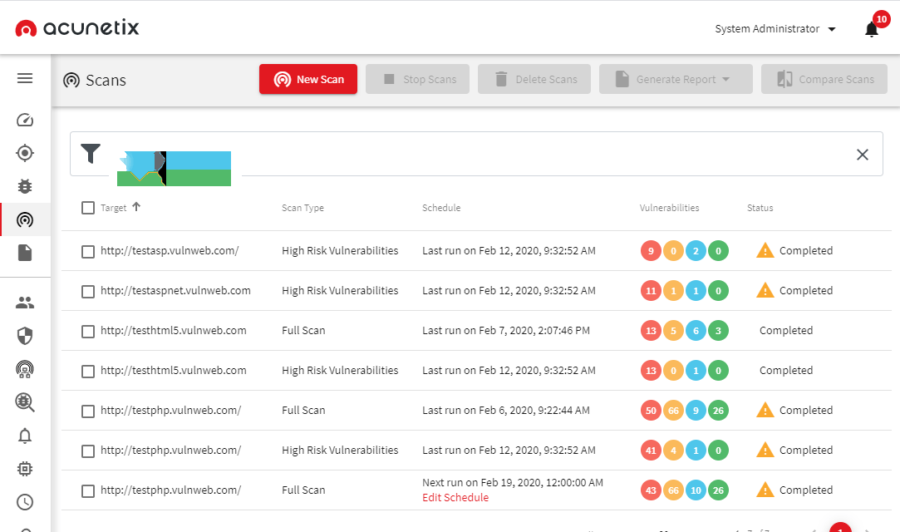
Task: Click the Scan Type column header
Action: (302, 208)
